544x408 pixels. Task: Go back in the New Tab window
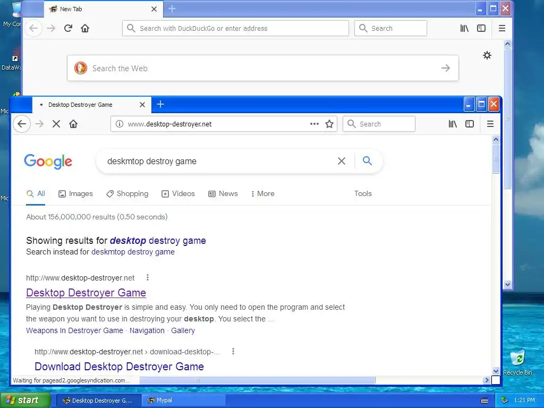33,28
